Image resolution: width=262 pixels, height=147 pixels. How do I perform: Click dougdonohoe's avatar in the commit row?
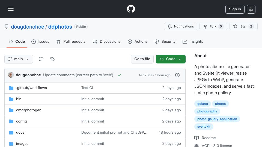tap(11, 75)
